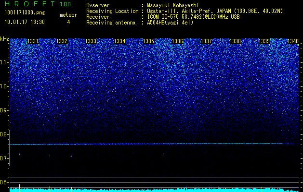Image resolution: width=303 pixels, height=192 pixels.
Task: Click the 'Receiving antenna' label
Action: 111,23
